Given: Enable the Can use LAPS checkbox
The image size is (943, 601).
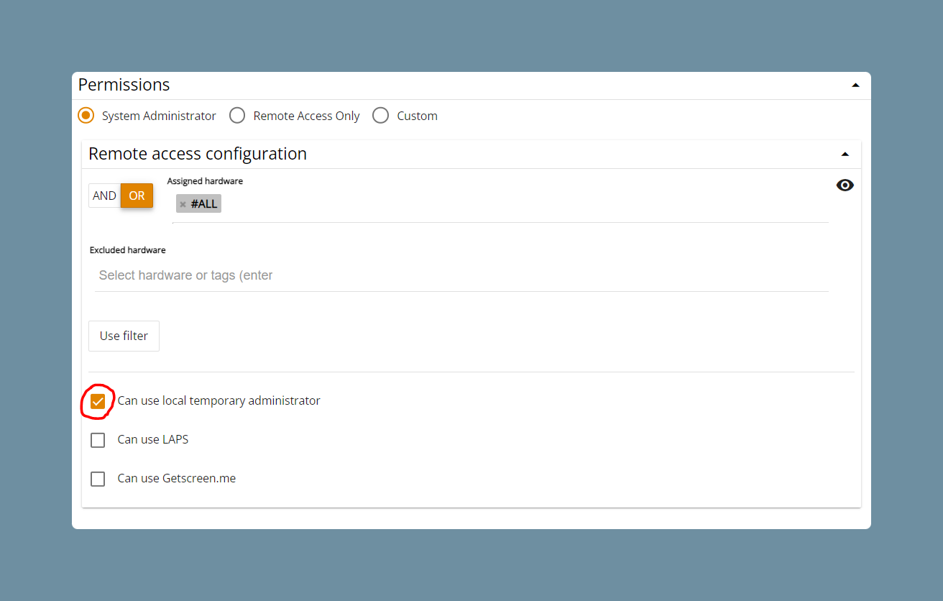Looking at the screenshot, I should (98, 440).
